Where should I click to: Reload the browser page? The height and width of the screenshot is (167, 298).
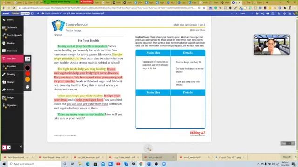[14, 8]
